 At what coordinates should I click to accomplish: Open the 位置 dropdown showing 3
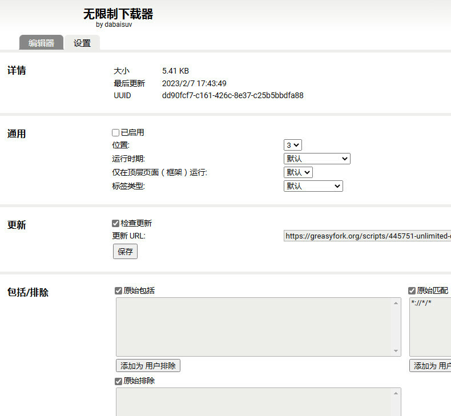292,146
